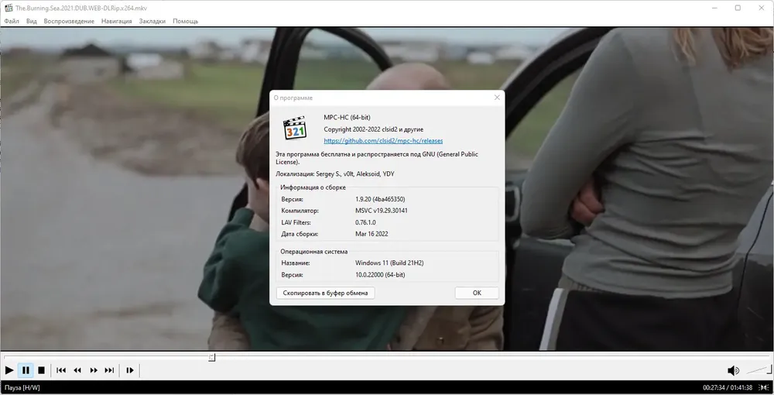
Task: Open the Вид menu
Action: (x=32, y=21)
